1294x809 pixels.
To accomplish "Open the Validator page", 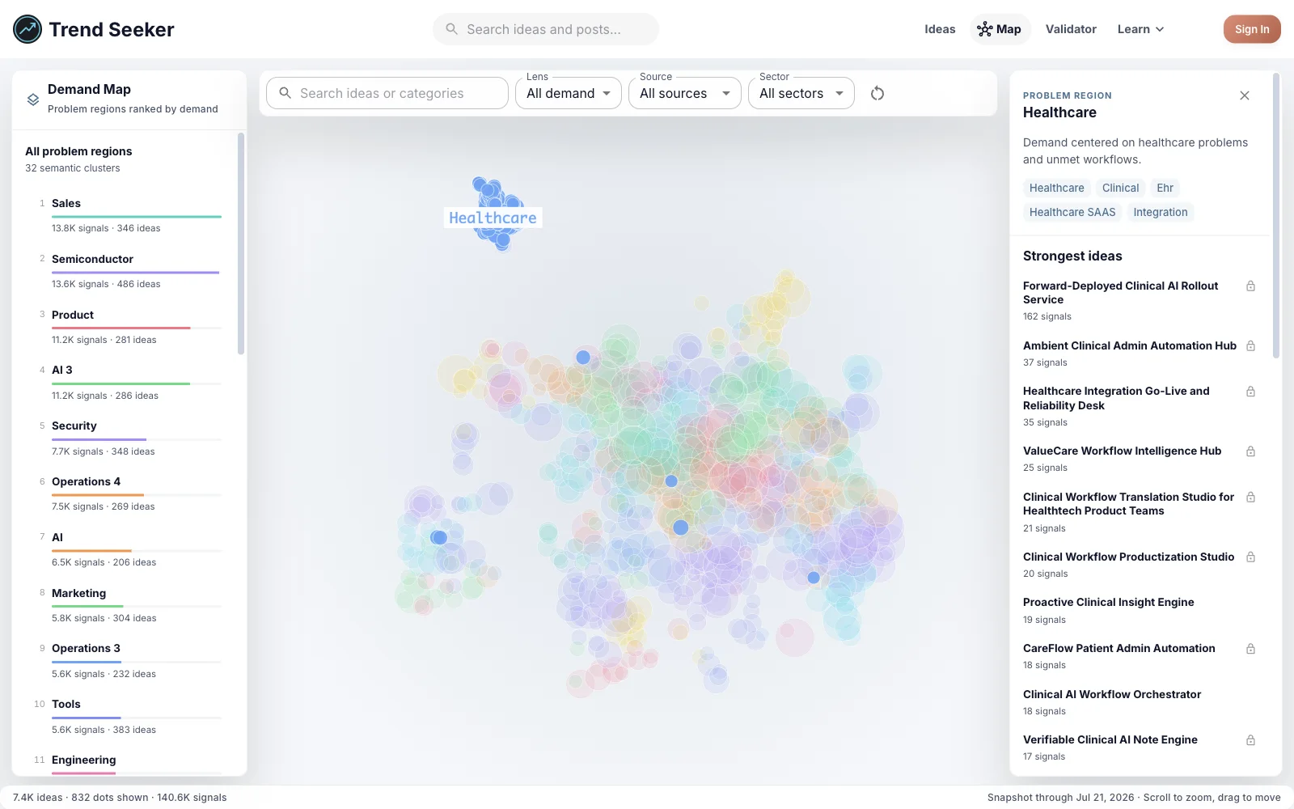I will pyautogui.click(x=1071, y=29).
